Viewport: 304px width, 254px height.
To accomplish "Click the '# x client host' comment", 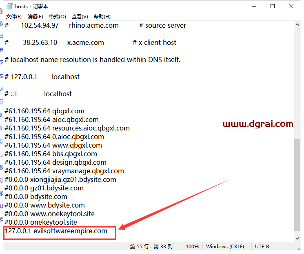I will coord(155,43).
